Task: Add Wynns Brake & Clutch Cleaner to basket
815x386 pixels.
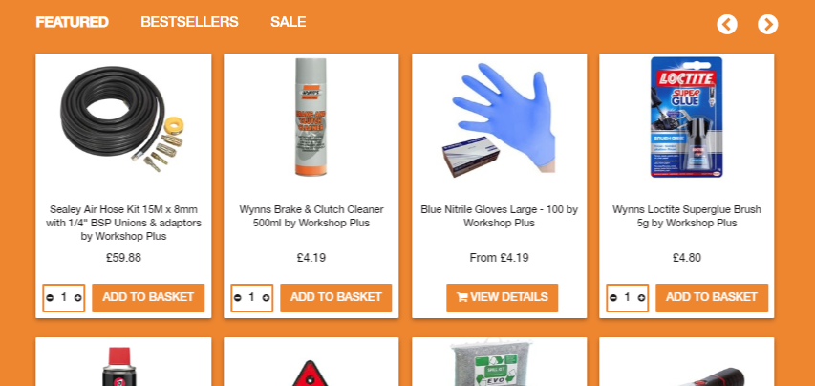Action: tap(335, 298)
